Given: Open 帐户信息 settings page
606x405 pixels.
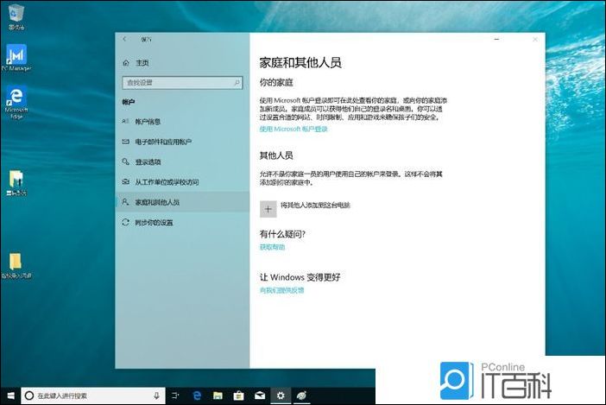Looking at the screenshot, I should click(182, 122).
